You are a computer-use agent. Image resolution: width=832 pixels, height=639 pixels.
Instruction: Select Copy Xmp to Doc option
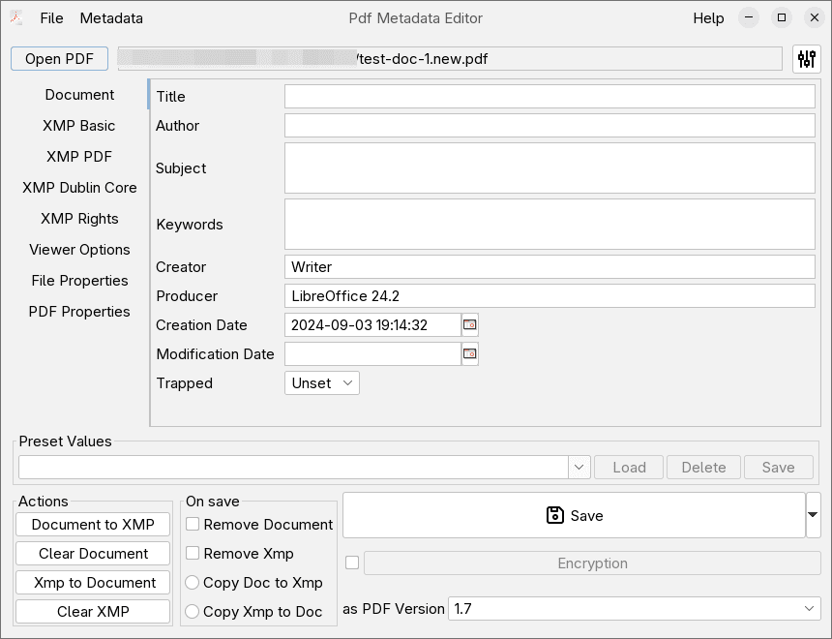(193, 612)
